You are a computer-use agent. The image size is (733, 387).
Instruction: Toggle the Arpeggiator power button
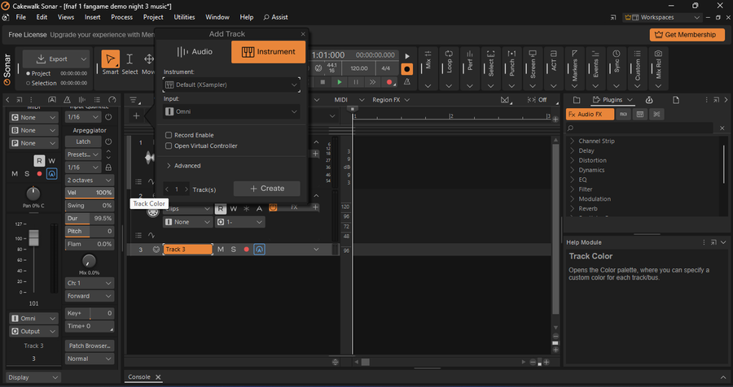[108, 141]
